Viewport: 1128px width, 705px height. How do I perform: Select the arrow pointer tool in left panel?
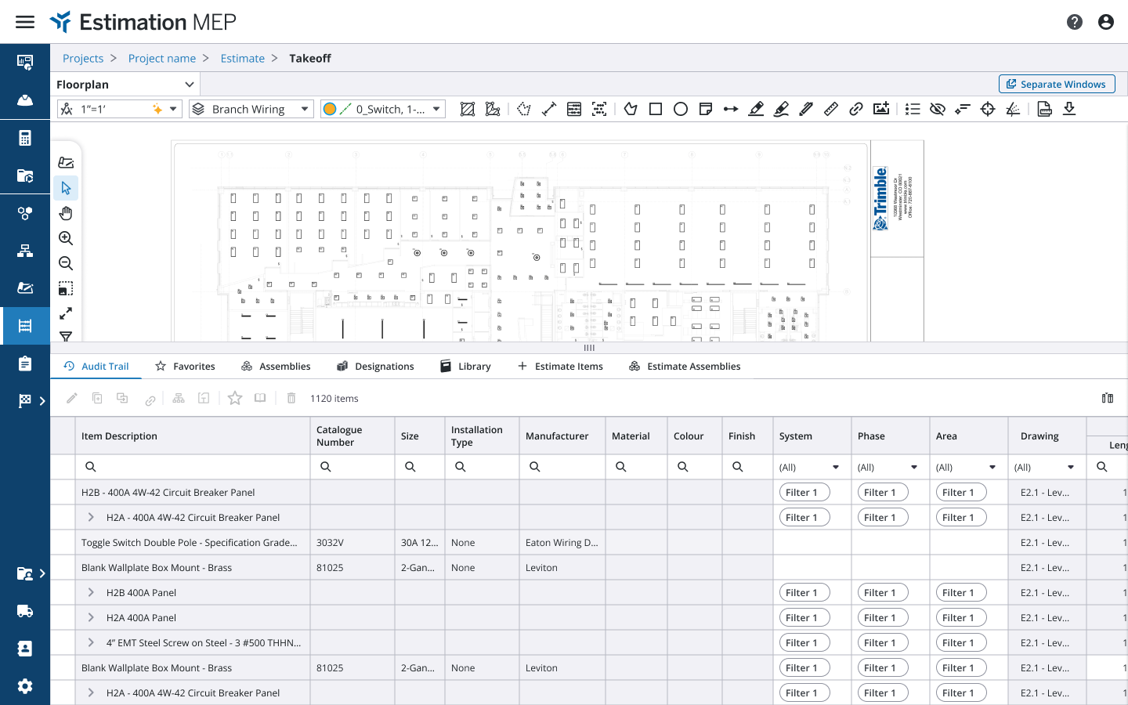66,187
